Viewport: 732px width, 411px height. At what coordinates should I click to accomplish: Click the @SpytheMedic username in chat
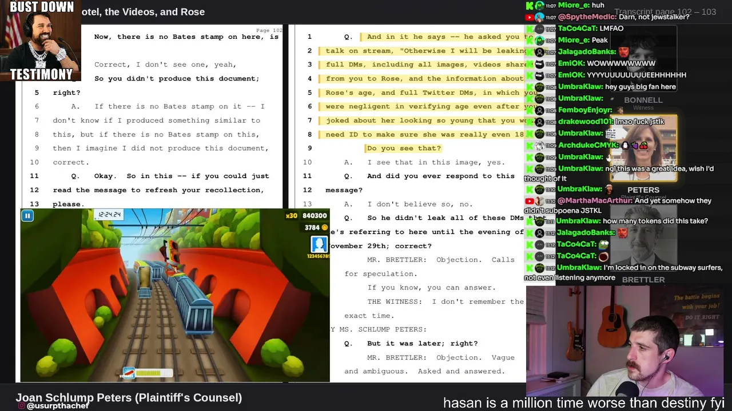[x=587, y=17]
